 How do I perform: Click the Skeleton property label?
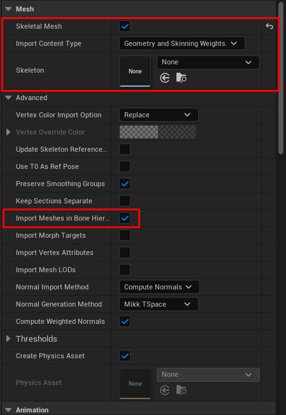[x=30, y=70]
